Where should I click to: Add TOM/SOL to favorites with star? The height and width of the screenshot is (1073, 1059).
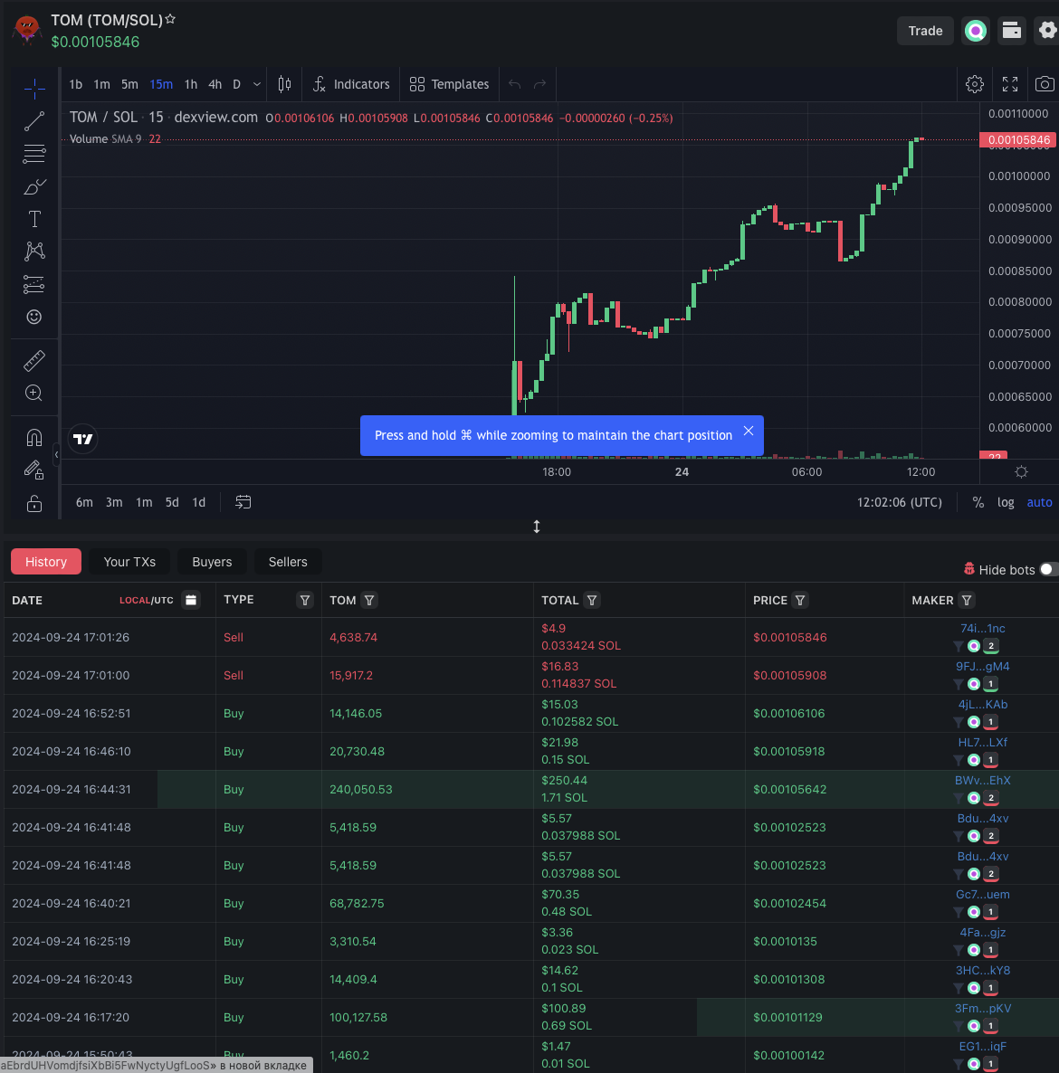point(170,19)
